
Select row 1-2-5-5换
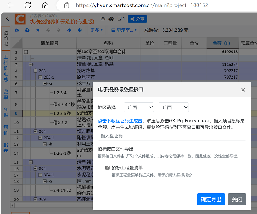[x=62, y=114]
